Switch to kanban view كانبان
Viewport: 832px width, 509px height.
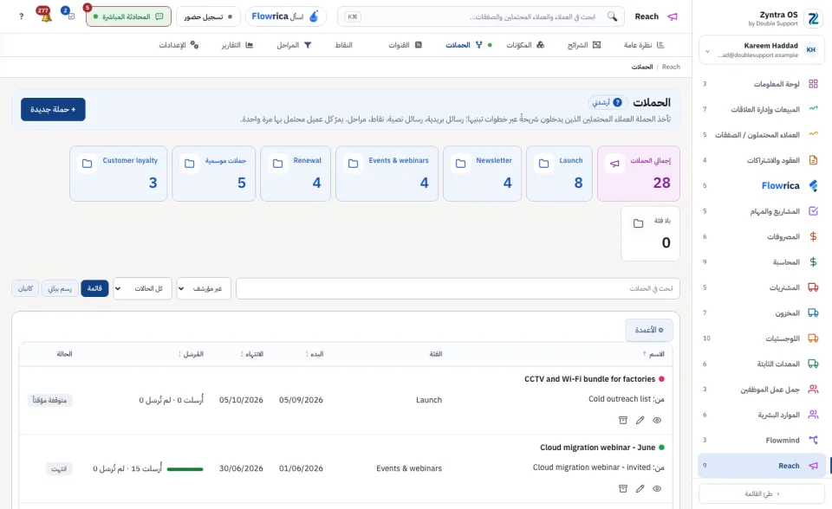click(25, 288)
